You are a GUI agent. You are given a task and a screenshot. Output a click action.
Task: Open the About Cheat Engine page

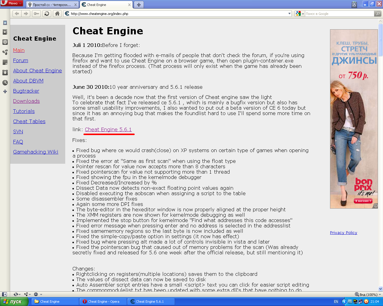point(37,71)
